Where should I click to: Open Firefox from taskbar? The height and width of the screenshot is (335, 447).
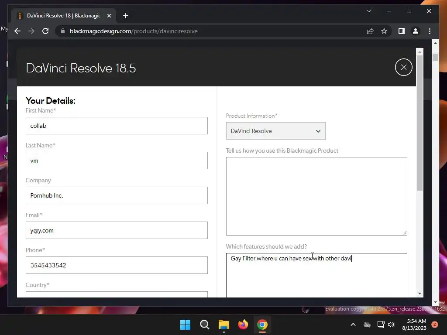tap(243, 325)
